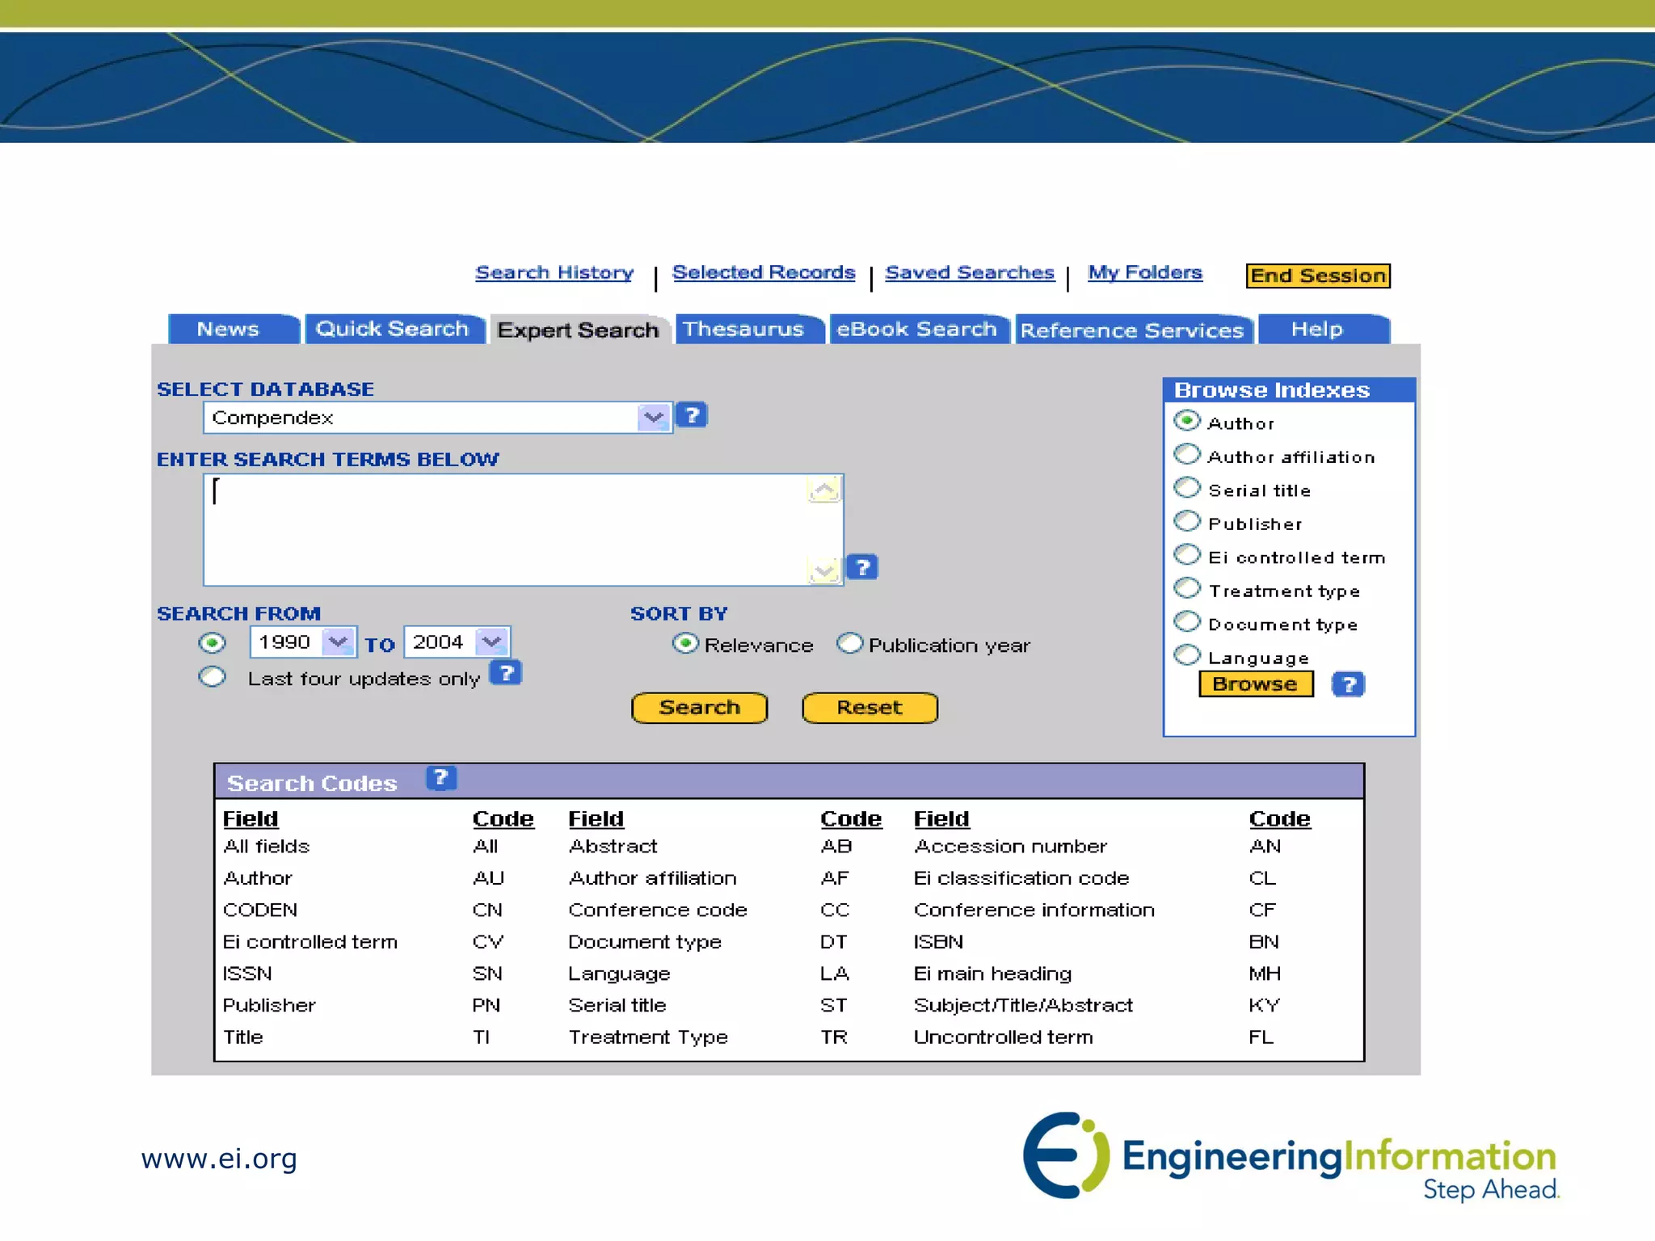Click help icon for last four updates
The image size is (1655, 1241).
tap(506, 673)
